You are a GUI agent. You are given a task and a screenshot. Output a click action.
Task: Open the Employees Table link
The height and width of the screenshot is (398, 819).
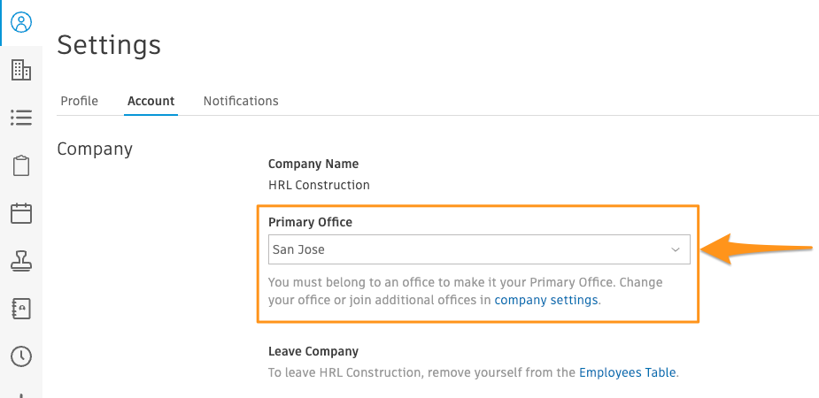(628, 372)
